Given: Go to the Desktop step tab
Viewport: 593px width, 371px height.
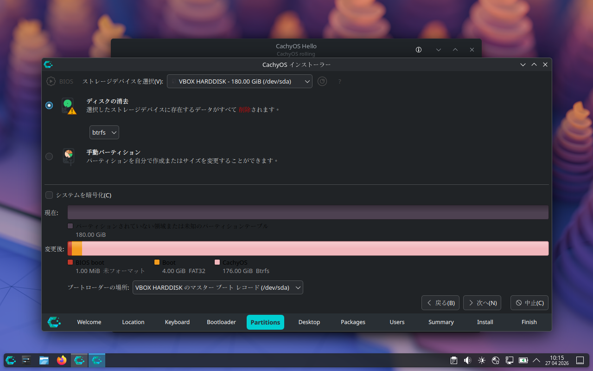Looking at the screenshot, I should click(309, 322).
